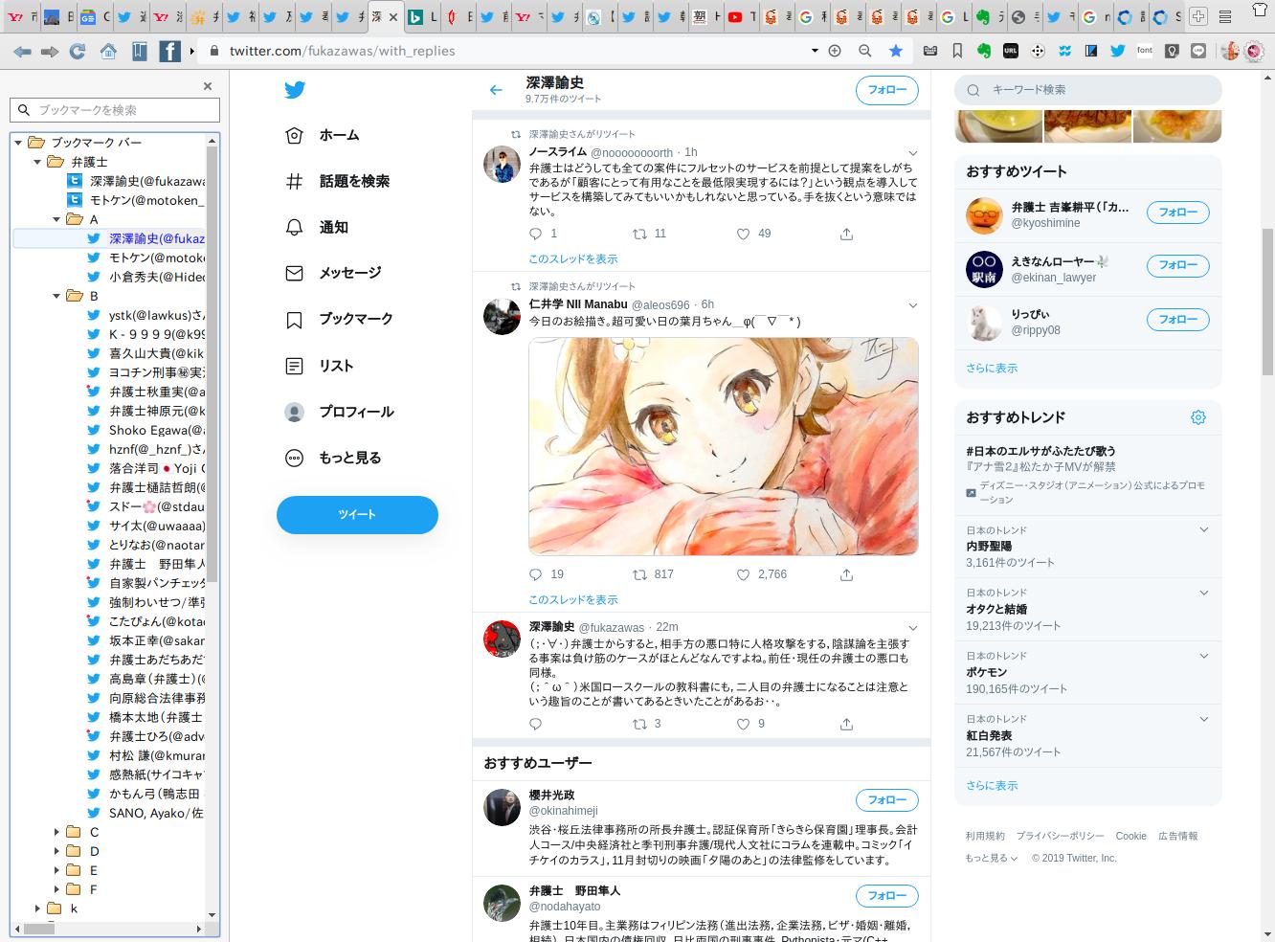
Task: Follow 弁護士 野田隼人 in suggested users
Action: coord(886,896)
